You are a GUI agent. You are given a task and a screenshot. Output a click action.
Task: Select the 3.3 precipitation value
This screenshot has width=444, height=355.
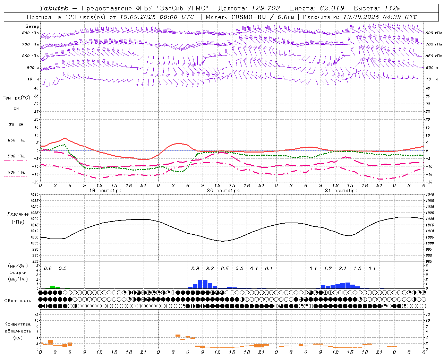(210, 269)
